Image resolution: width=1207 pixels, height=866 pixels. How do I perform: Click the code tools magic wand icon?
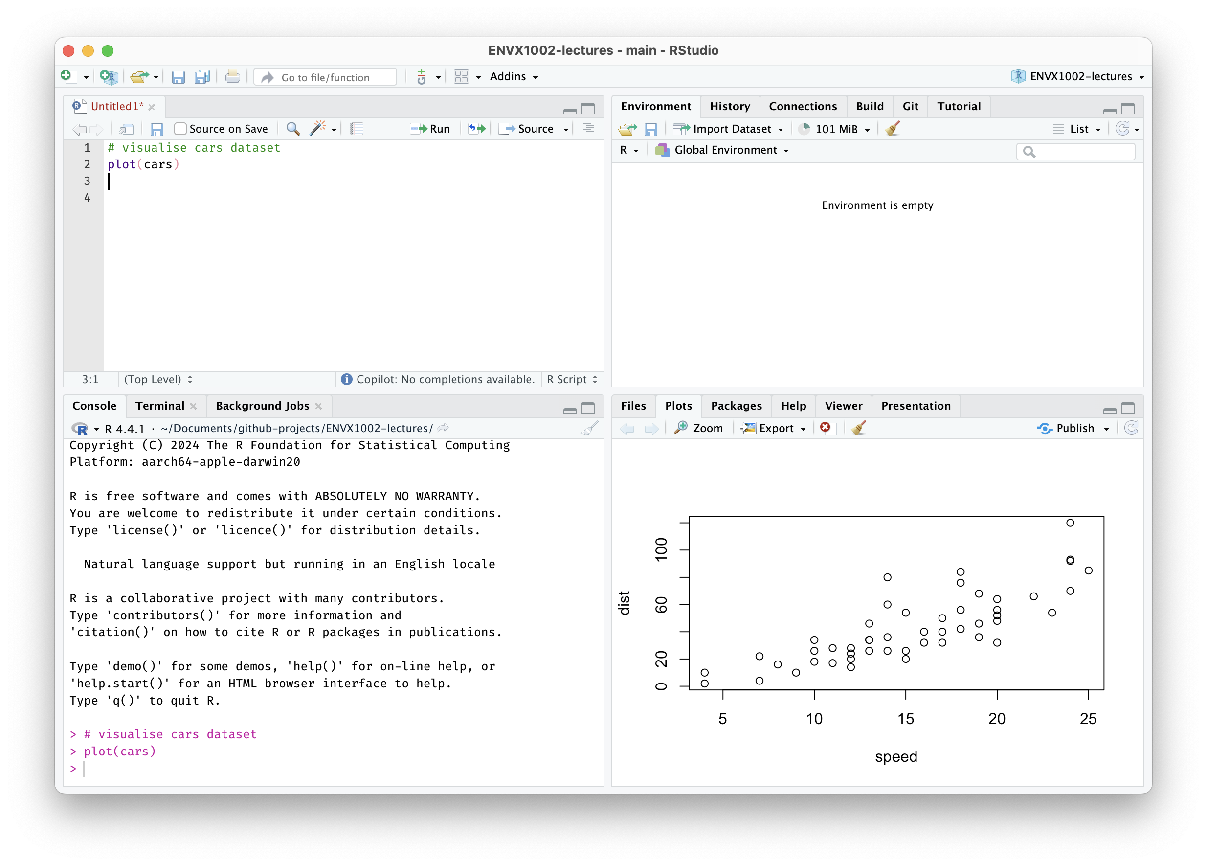tap(318, 129)
